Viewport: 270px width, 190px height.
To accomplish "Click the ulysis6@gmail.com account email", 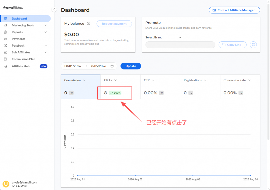I will 25,182.
